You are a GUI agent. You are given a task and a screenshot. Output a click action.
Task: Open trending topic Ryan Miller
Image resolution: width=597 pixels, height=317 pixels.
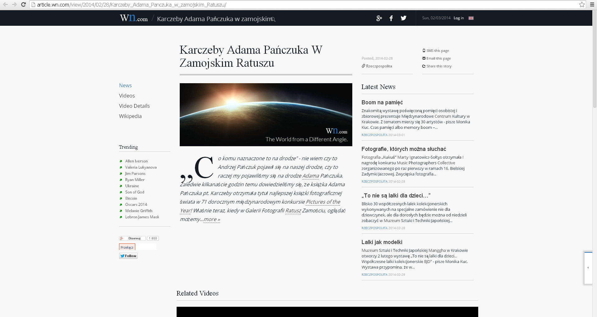[x=135, y=180]
